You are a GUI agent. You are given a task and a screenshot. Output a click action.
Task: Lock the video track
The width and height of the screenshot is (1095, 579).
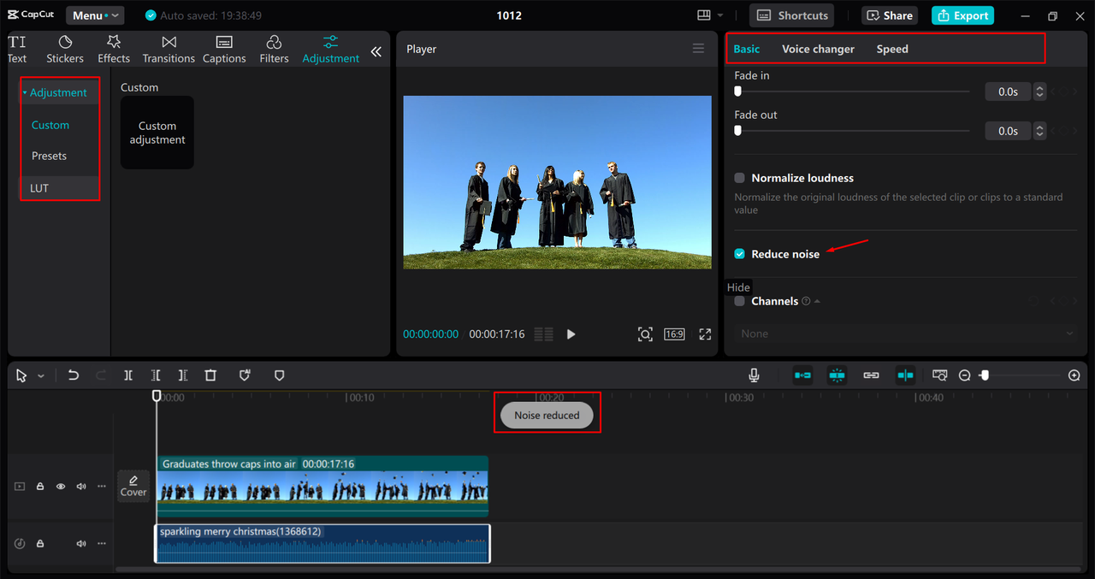tap(39, 487)
